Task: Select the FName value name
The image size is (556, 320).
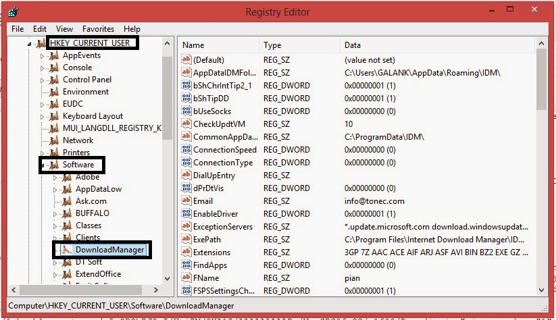Action: coord(206,278)
